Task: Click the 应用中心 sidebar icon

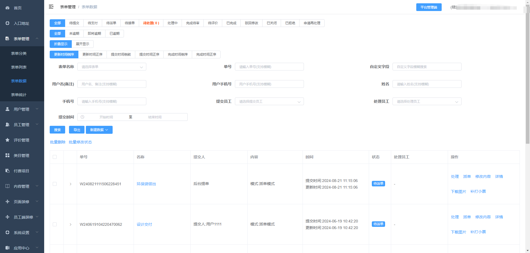Action: click(7, 248)
